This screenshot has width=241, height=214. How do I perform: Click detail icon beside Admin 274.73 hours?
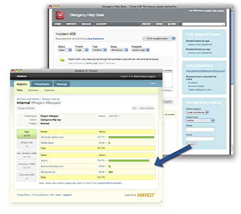coord(106,161)
